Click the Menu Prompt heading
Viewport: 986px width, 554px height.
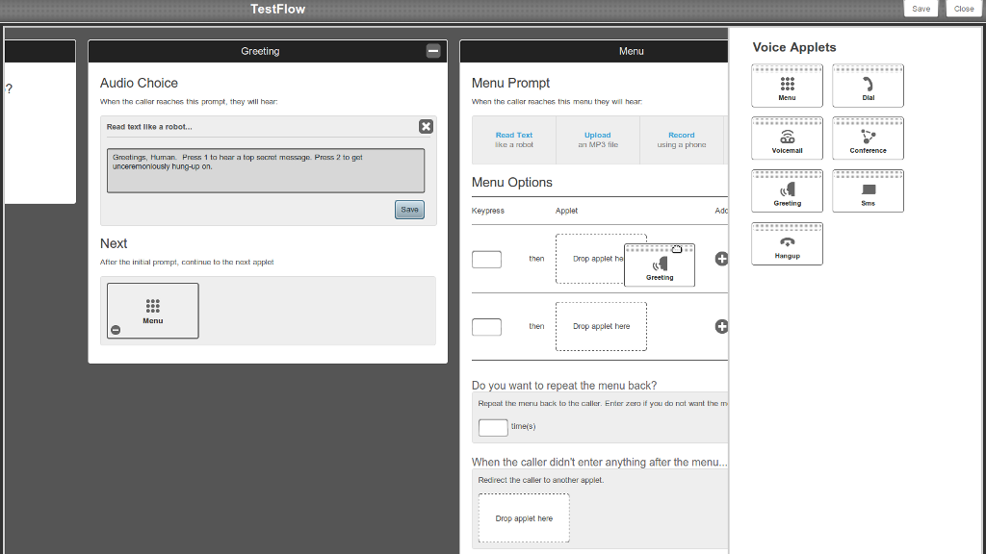[x=510, y=83]
